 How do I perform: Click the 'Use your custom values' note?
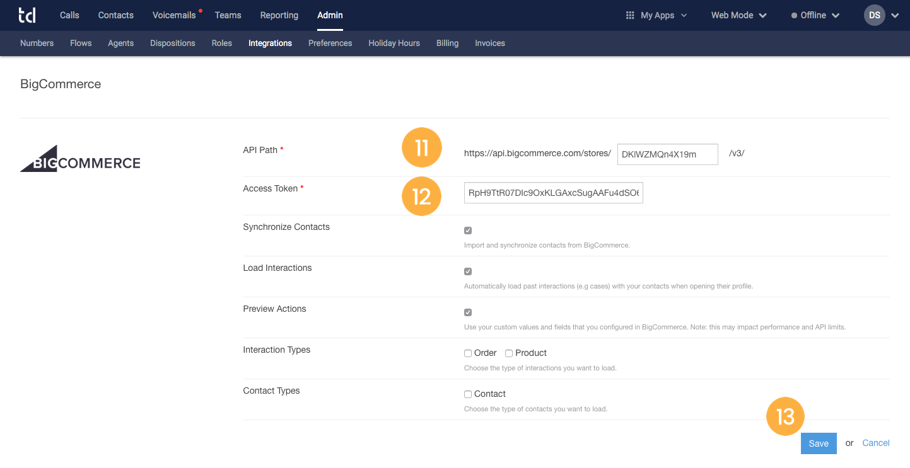click(655, 327)
